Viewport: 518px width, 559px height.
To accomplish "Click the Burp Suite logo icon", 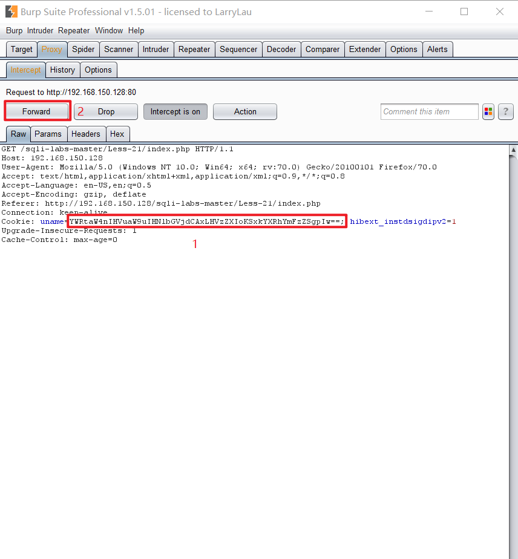I will 11,11.
